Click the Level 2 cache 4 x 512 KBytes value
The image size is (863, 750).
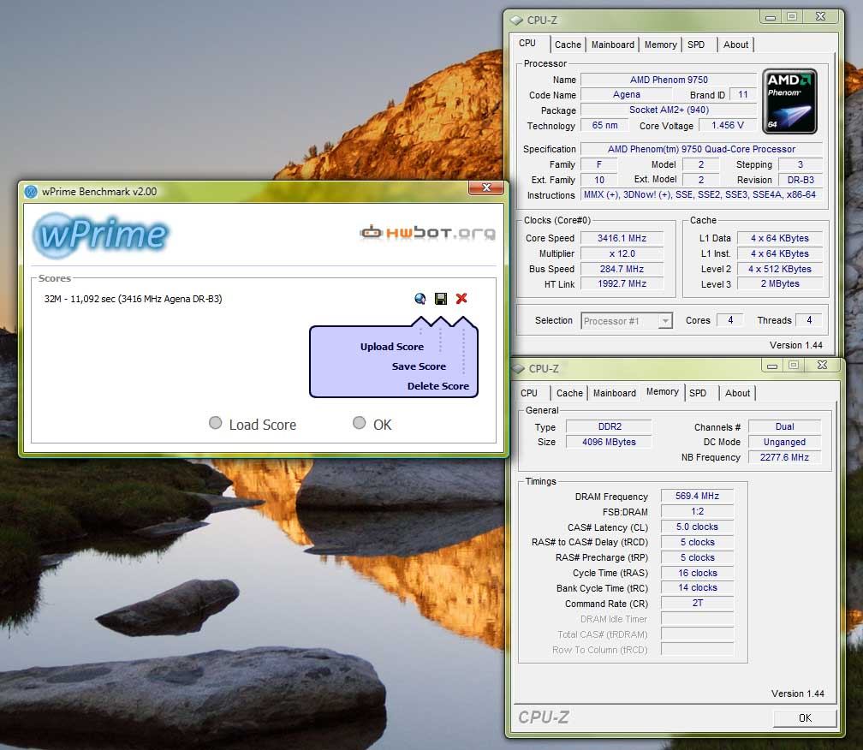[x=780, y=269]
